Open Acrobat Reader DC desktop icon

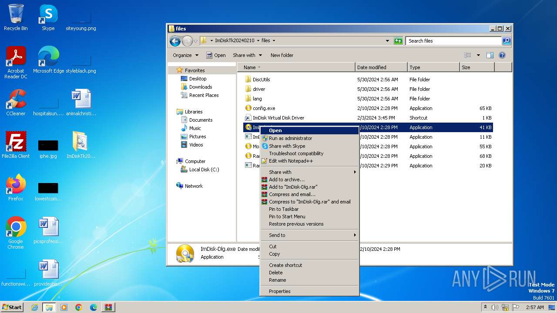pos(16,63)
